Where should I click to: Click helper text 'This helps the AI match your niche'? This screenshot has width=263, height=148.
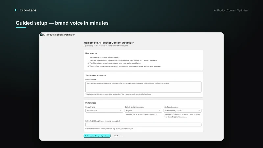[x=118, y=94]
